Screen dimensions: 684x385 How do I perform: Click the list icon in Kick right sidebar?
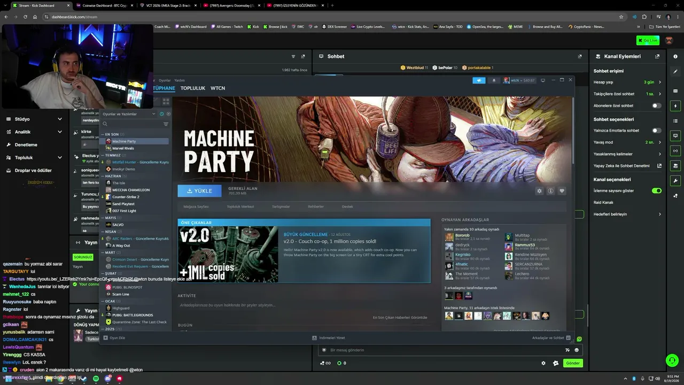(x=675, y=121)
